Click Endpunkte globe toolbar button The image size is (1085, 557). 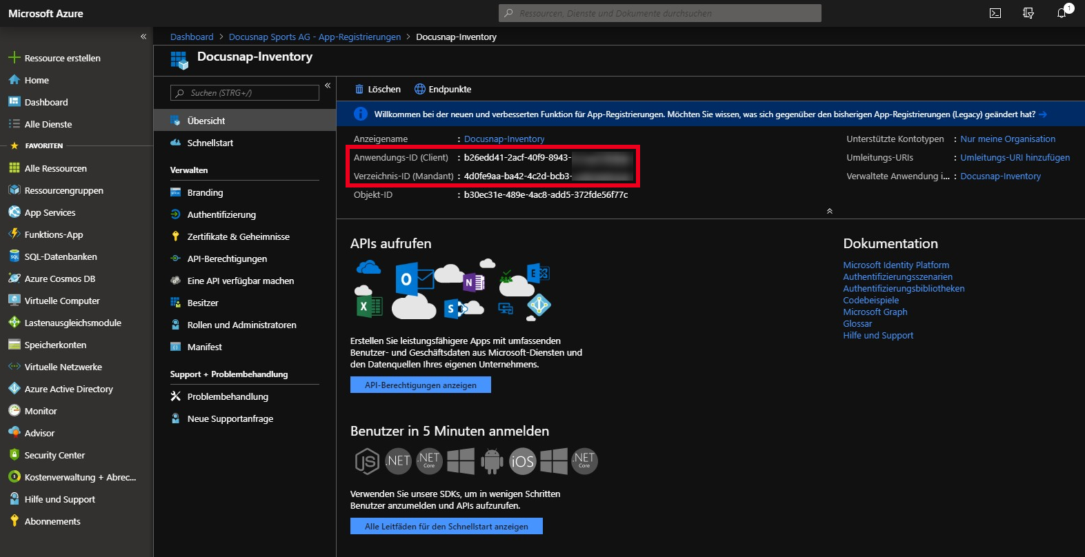[443, 89]
